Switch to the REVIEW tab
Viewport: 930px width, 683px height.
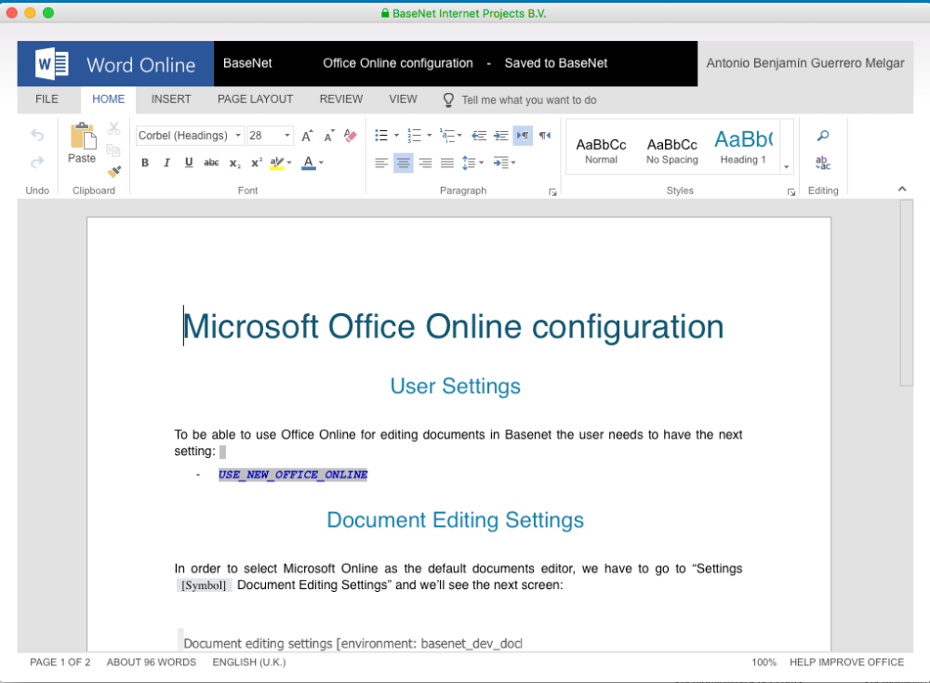click(x=341, y=99)
